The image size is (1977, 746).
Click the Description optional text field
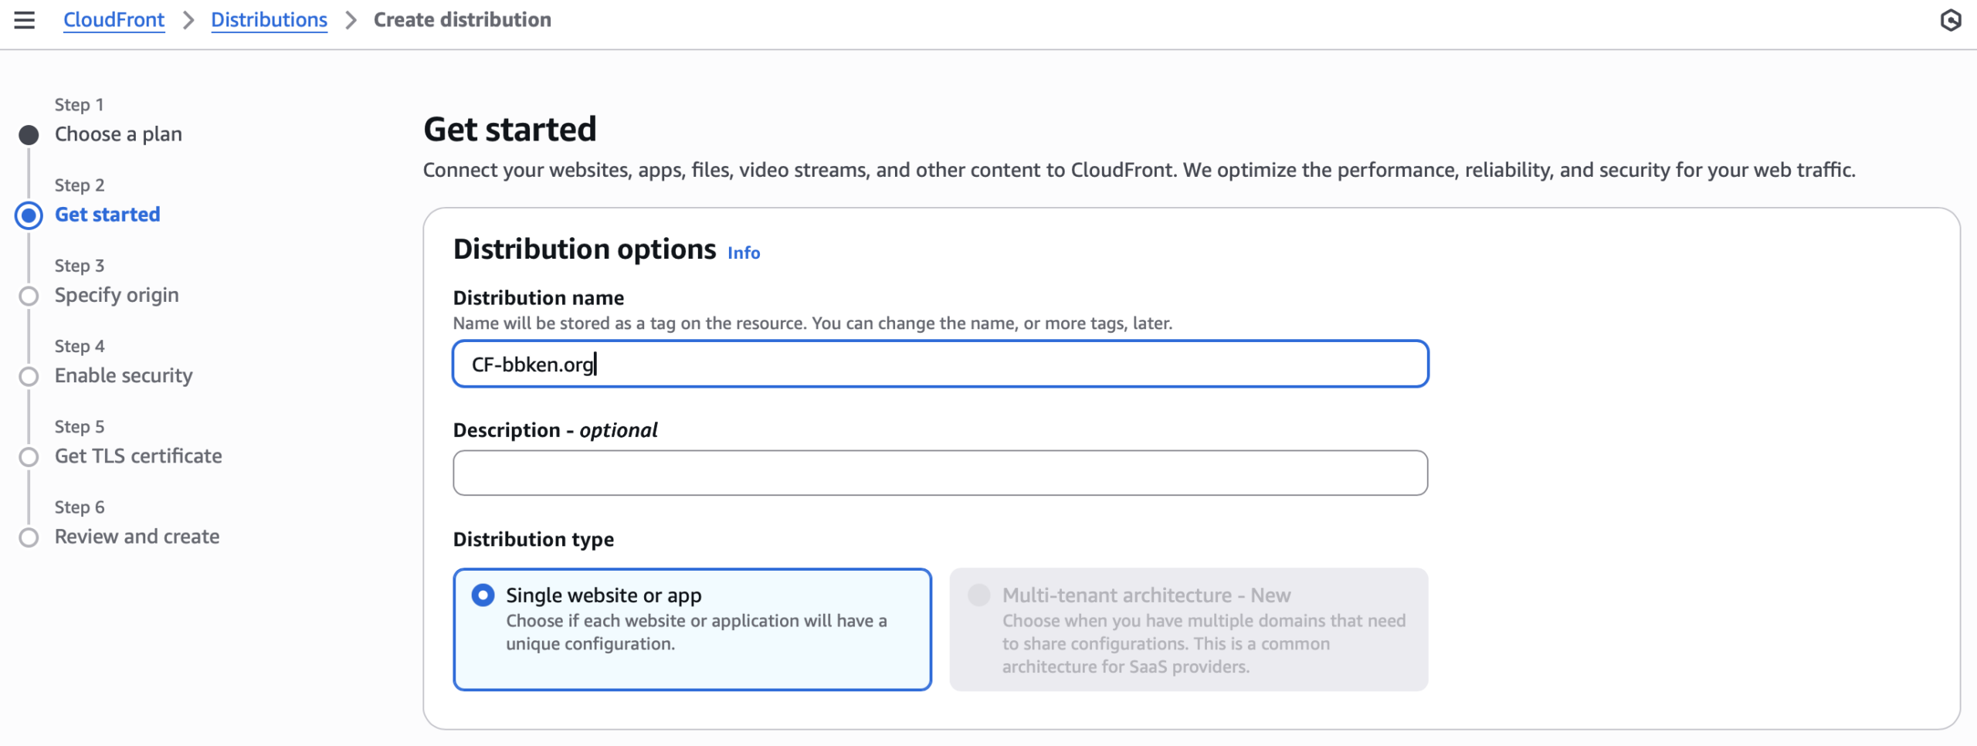pyautogui.click(x=940, y=473)
